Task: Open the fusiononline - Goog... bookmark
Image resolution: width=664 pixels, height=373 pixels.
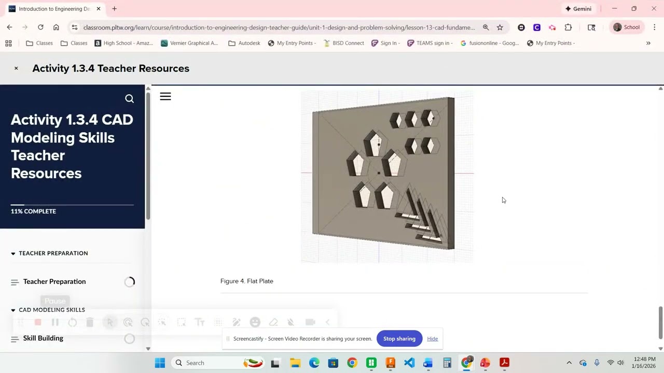Action: [490, 43]
